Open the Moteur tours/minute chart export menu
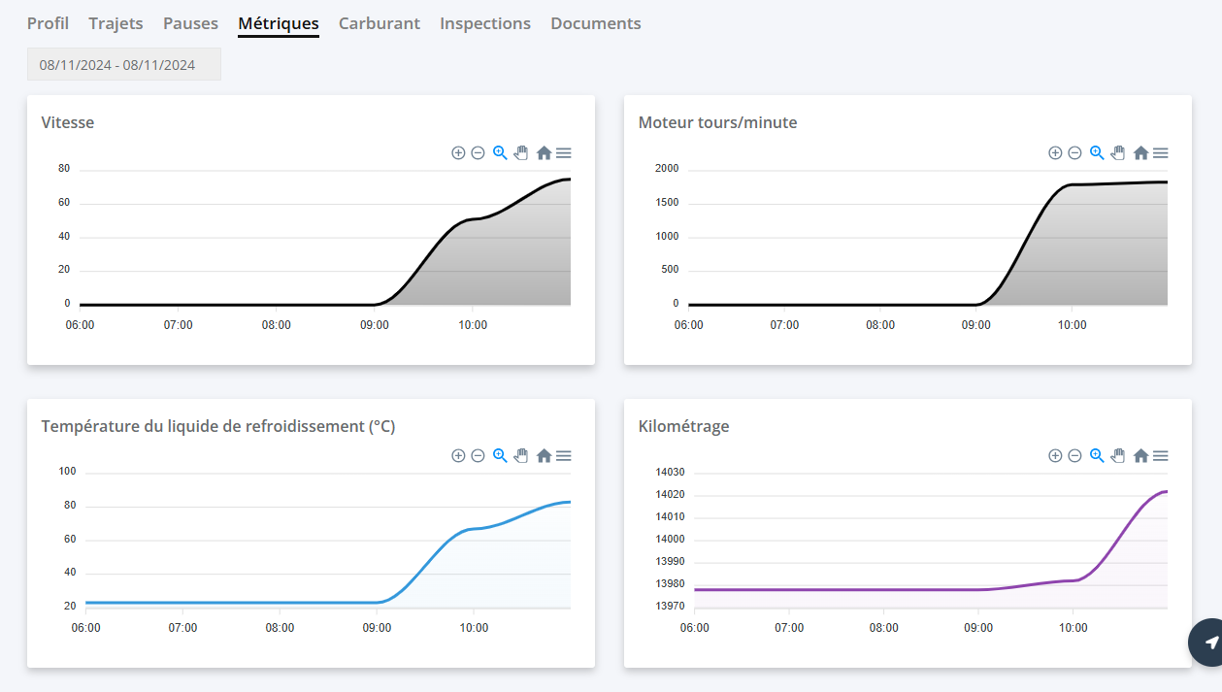Viewport: 1222px width, 692px height. point(1160,152)
